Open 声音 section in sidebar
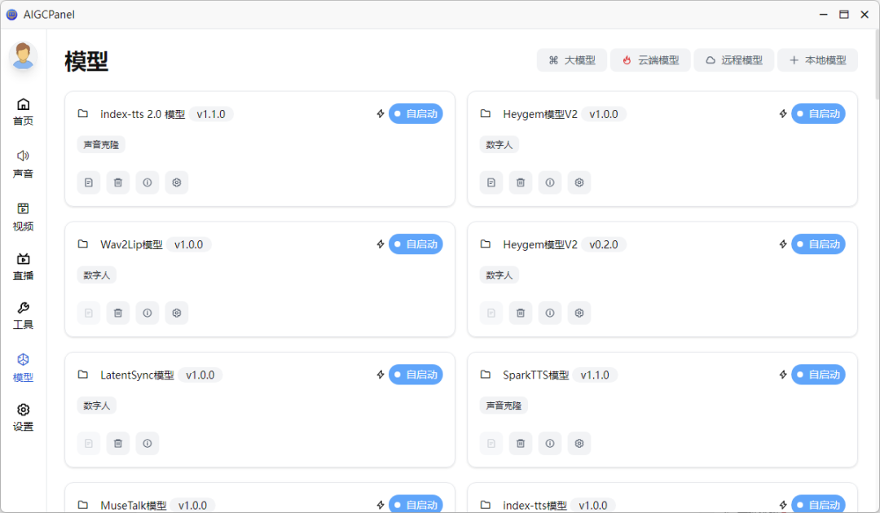880x513 pixels. click(23, 163)
